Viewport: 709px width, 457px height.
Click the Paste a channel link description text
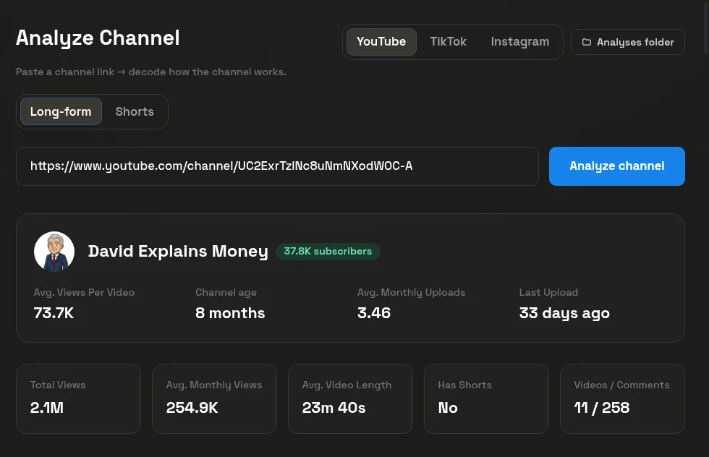151,72
